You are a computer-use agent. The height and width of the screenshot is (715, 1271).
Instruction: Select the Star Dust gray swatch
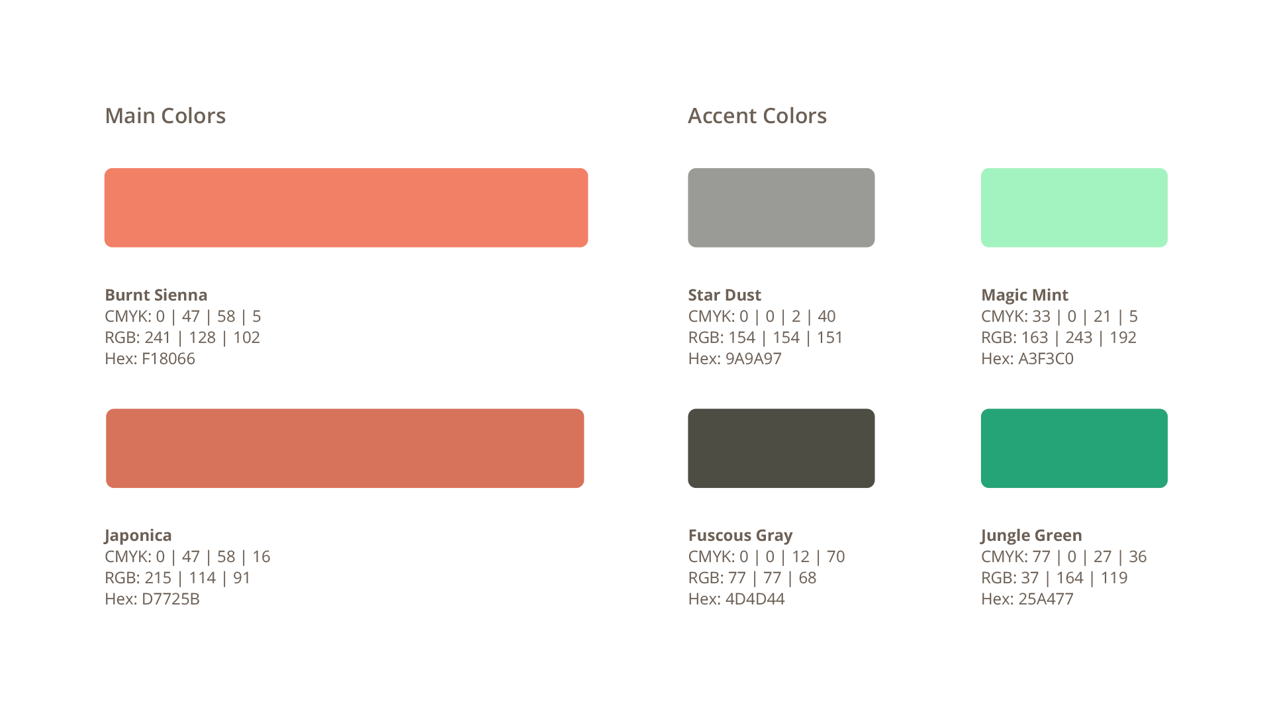pos(781,208)
